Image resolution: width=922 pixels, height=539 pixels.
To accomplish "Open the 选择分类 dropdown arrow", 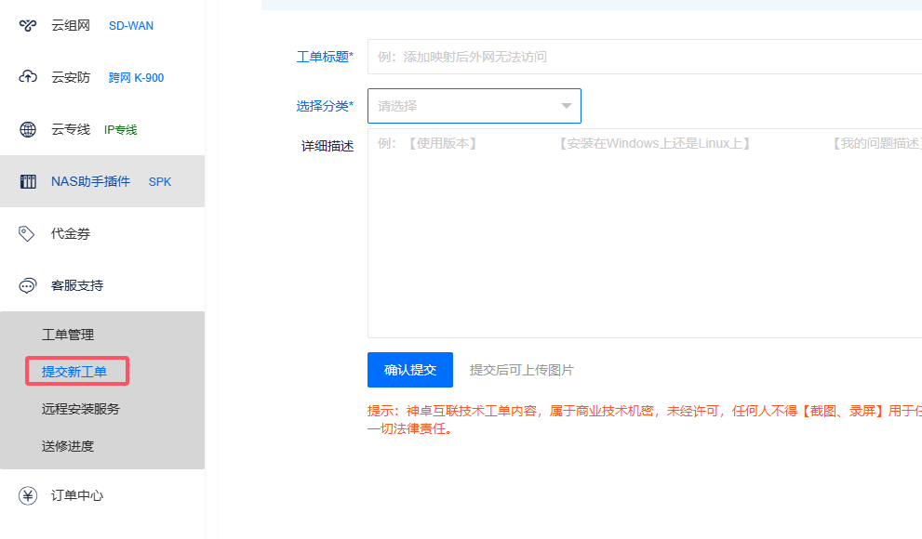I will click(566, 106).
